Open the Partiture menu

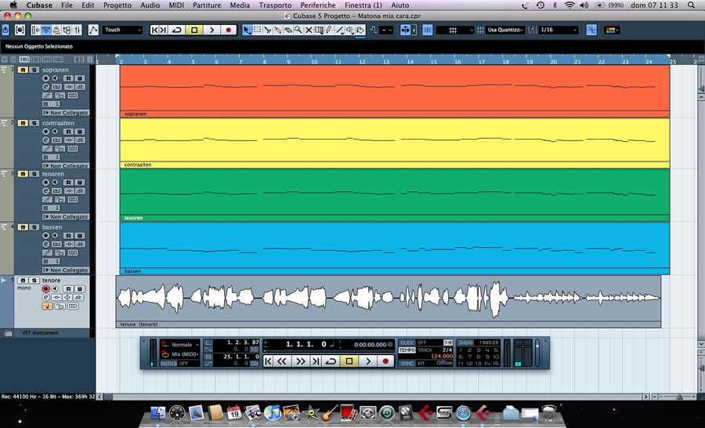click(207, 5)
